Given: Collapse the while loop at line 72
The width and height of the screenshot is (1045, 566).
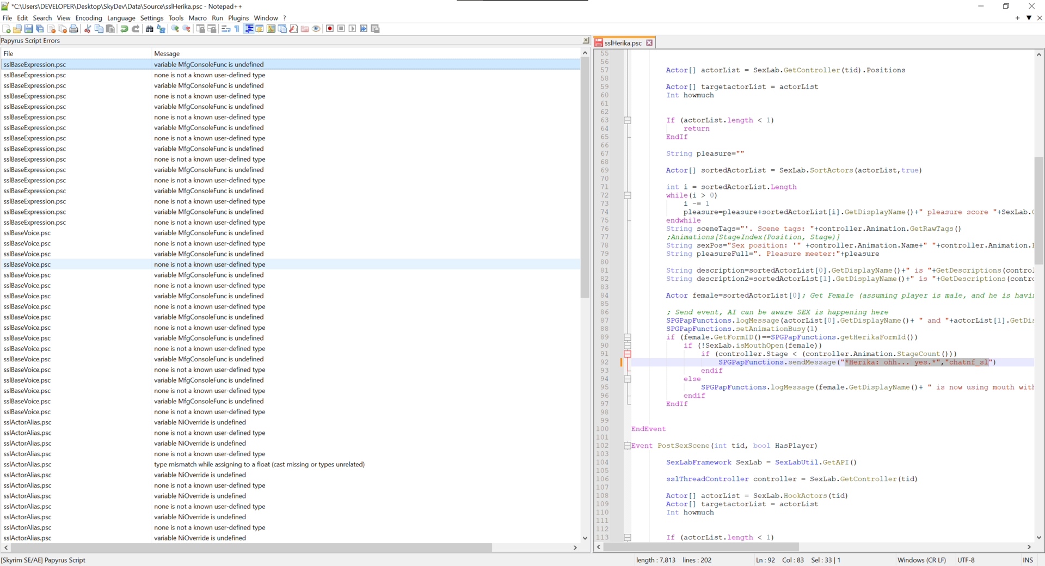Looking at the screenshot, I should pyautogui.click(x=627, y=195).
